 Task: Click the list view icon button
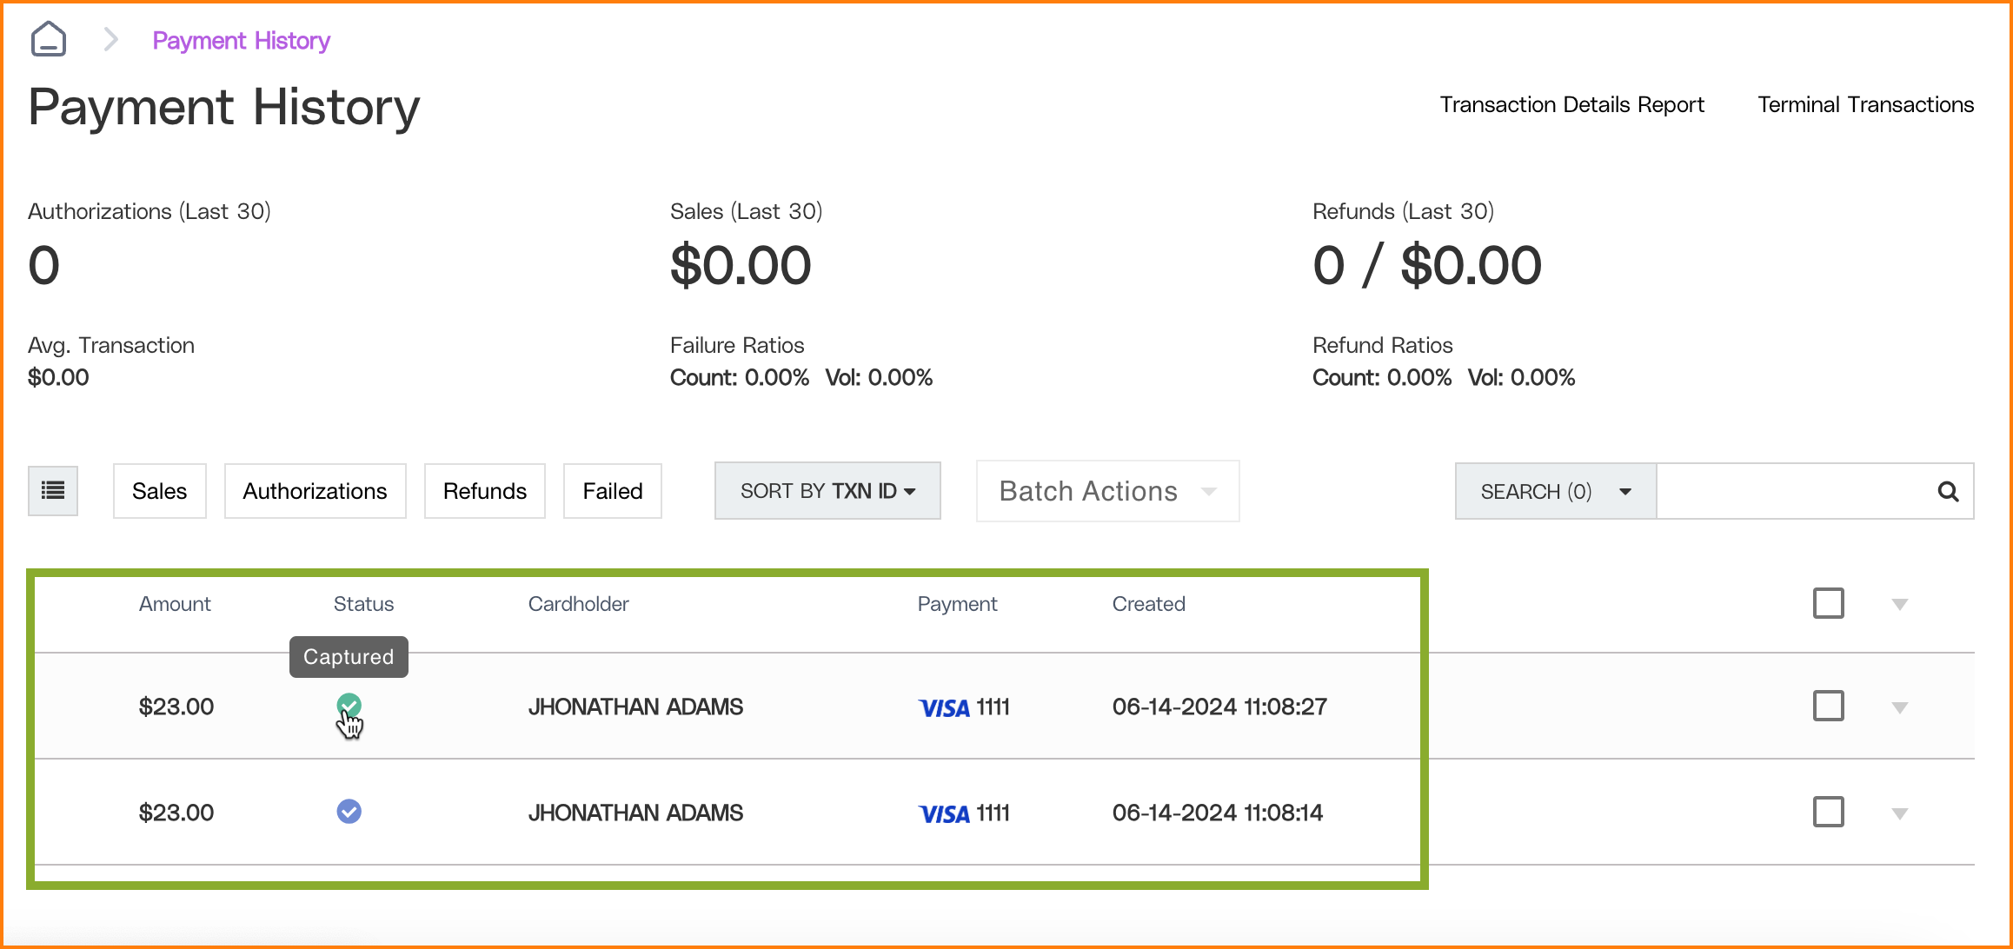(53, 491)
